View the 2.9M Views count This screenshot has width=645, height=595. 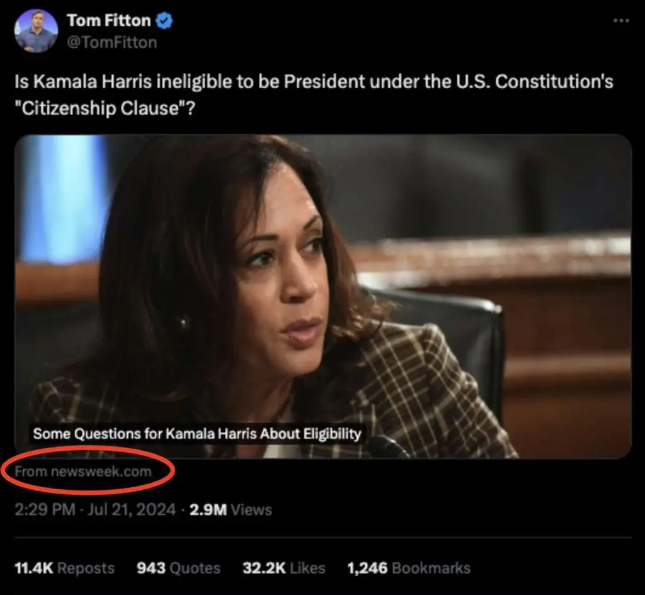click(207, 509)
